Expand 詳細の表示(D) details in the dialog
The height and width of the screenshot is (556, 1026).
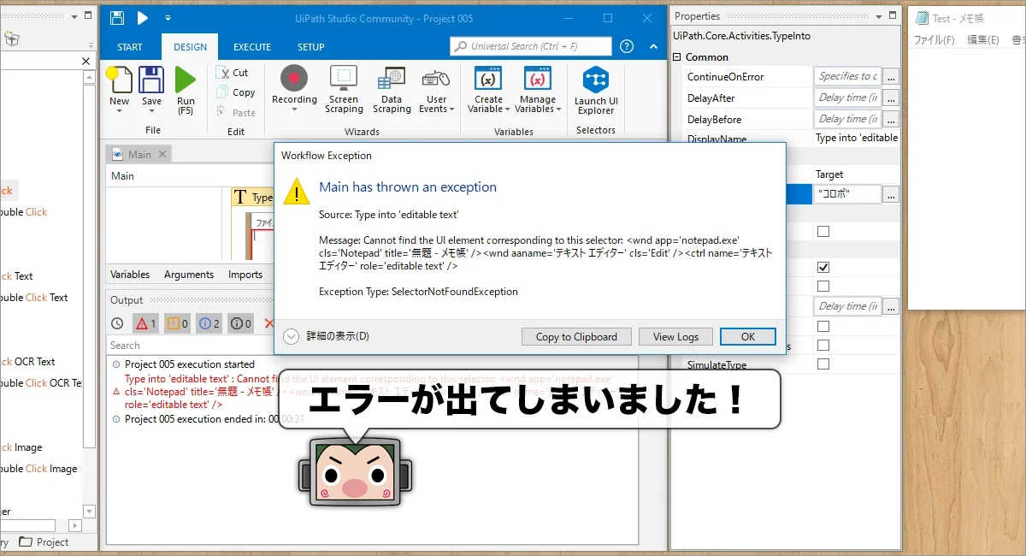point(326,336)
